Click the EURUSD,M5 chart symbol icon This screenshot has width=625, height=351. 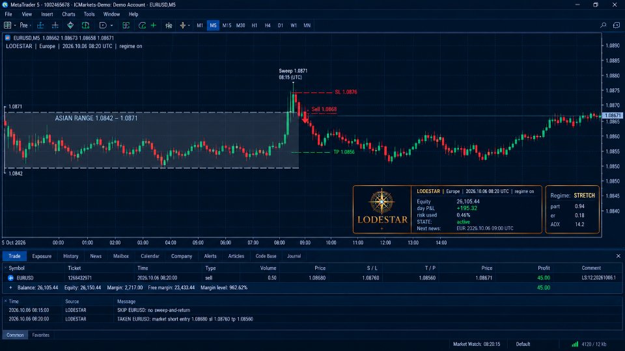(x=8, y=38)
